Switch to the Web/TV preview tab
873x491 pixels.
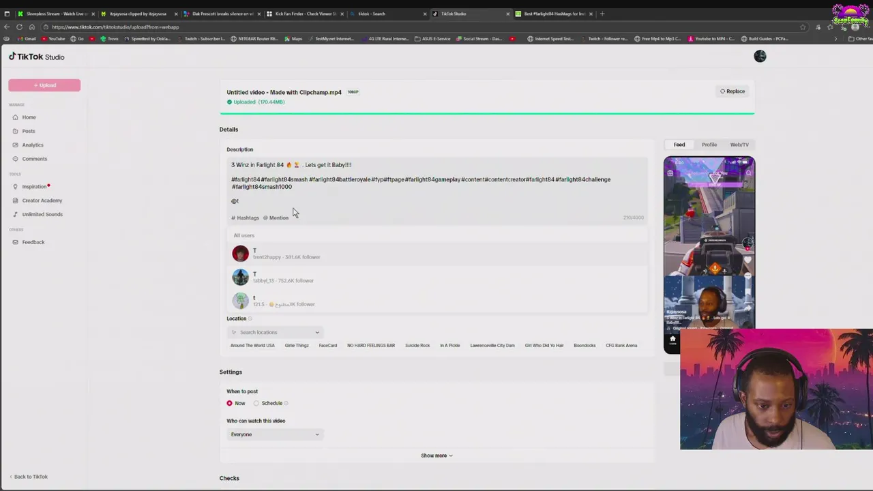pos(739,145)
